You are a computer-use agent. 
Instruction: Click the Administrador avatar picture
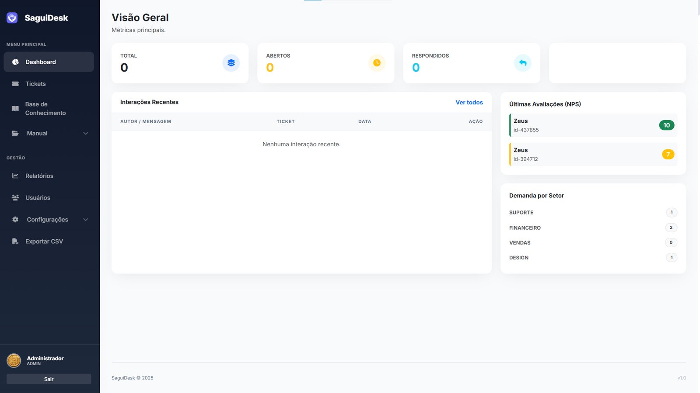click(14, 361)
